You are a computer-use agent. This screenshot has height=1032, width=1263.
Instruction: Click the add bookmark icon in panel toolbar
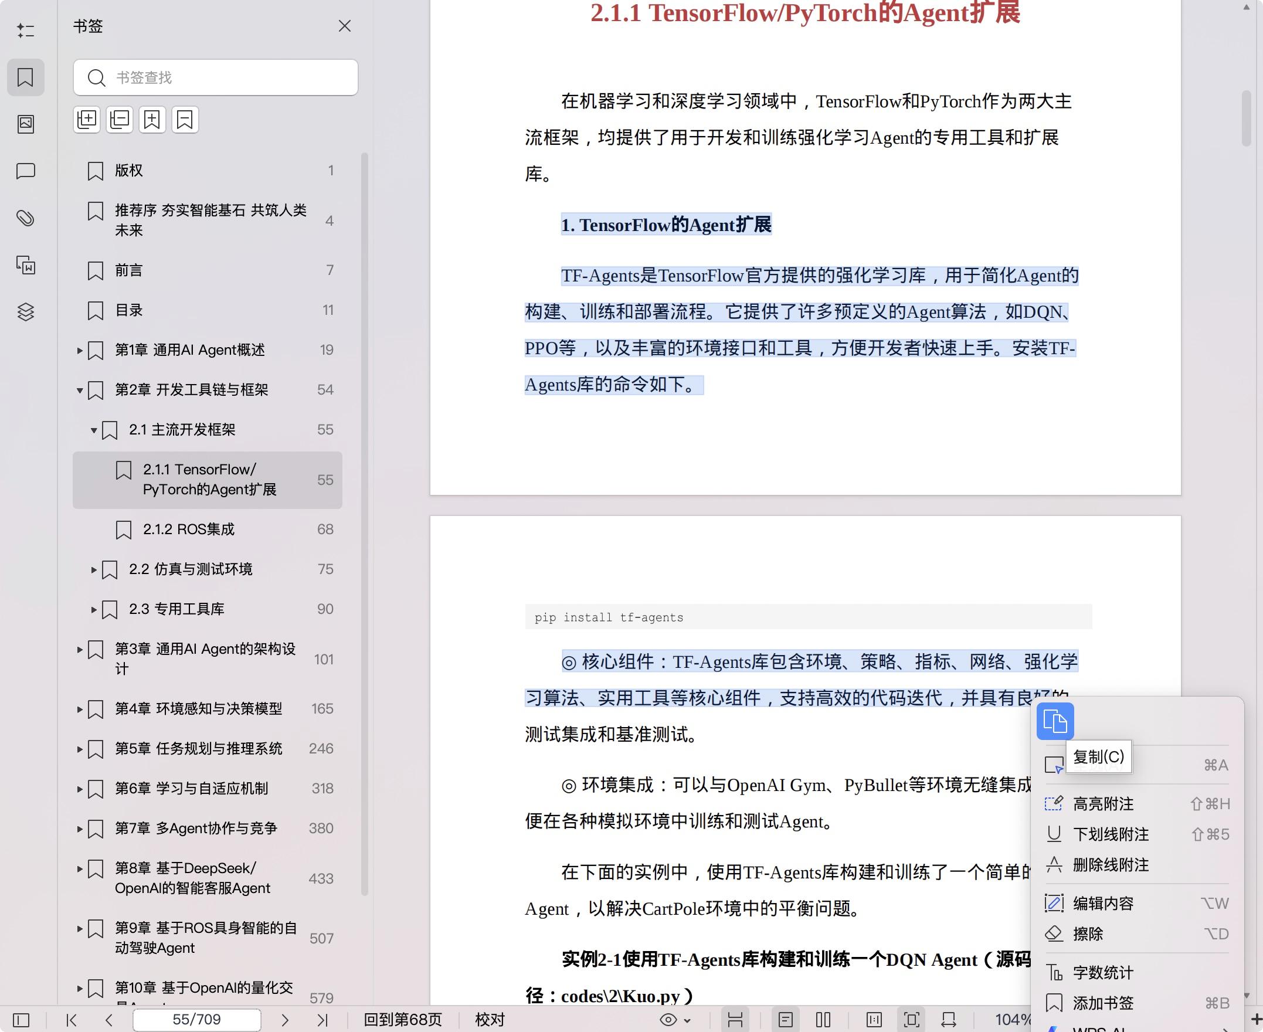tap(152, 120)
